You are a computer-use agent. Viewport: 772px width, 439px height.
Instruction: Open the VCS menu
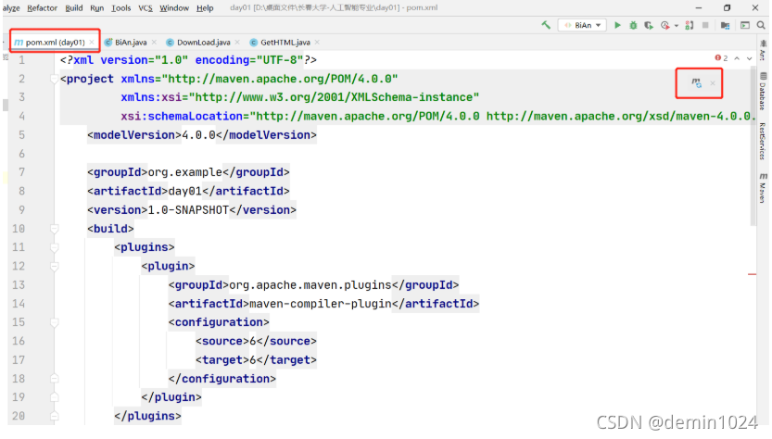(146, 8)
